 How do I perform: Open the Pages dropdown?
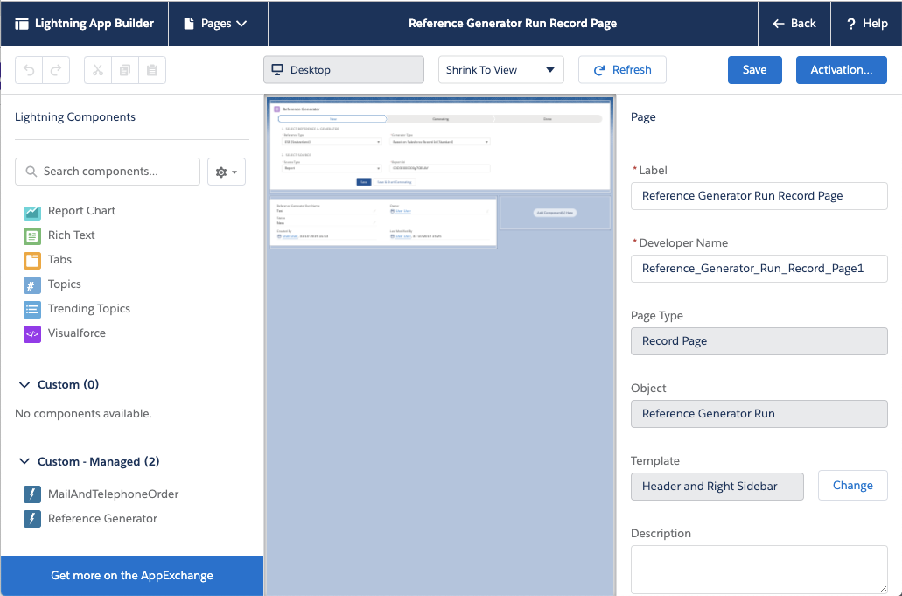coord(217,24)
